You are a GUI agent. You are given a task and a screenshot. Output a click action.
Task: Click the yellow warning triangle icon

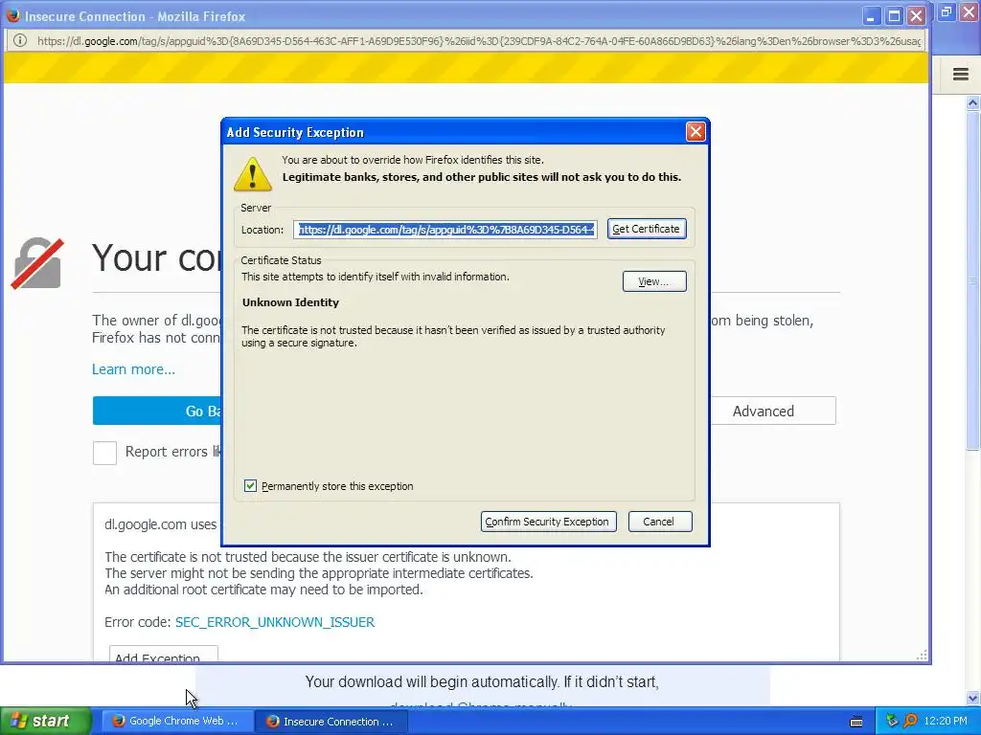pyautogui.click(x=252, y=174)
